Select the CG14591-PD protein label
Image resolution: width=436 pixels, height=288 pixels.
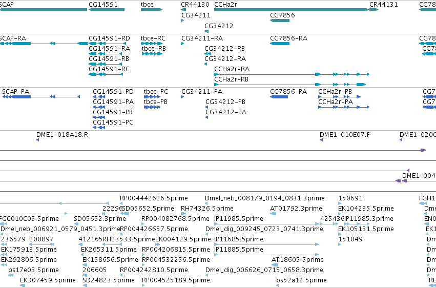tap(113, 91)
